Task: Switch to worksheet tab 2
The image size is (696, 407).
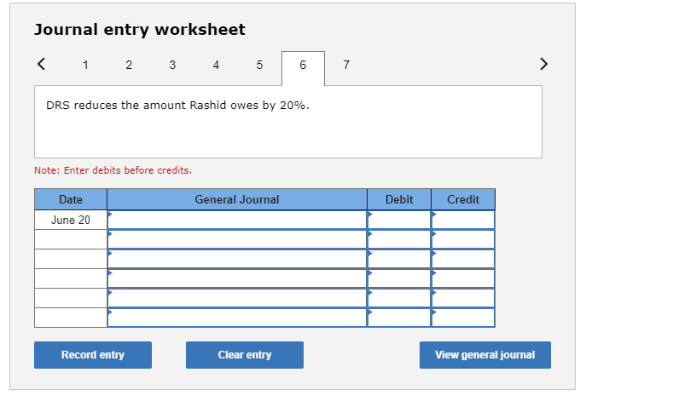Action: (129, 65)
